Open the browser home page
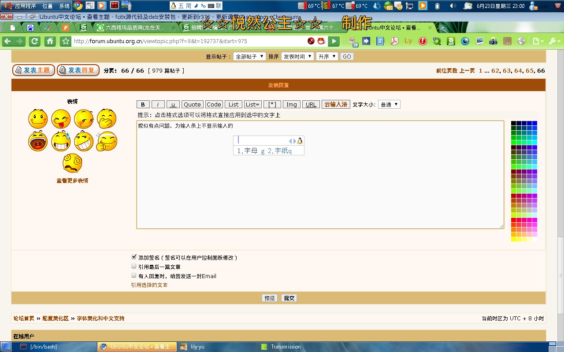Image resolution: width=564 pixels, height=352 pixels. (50, 41)
